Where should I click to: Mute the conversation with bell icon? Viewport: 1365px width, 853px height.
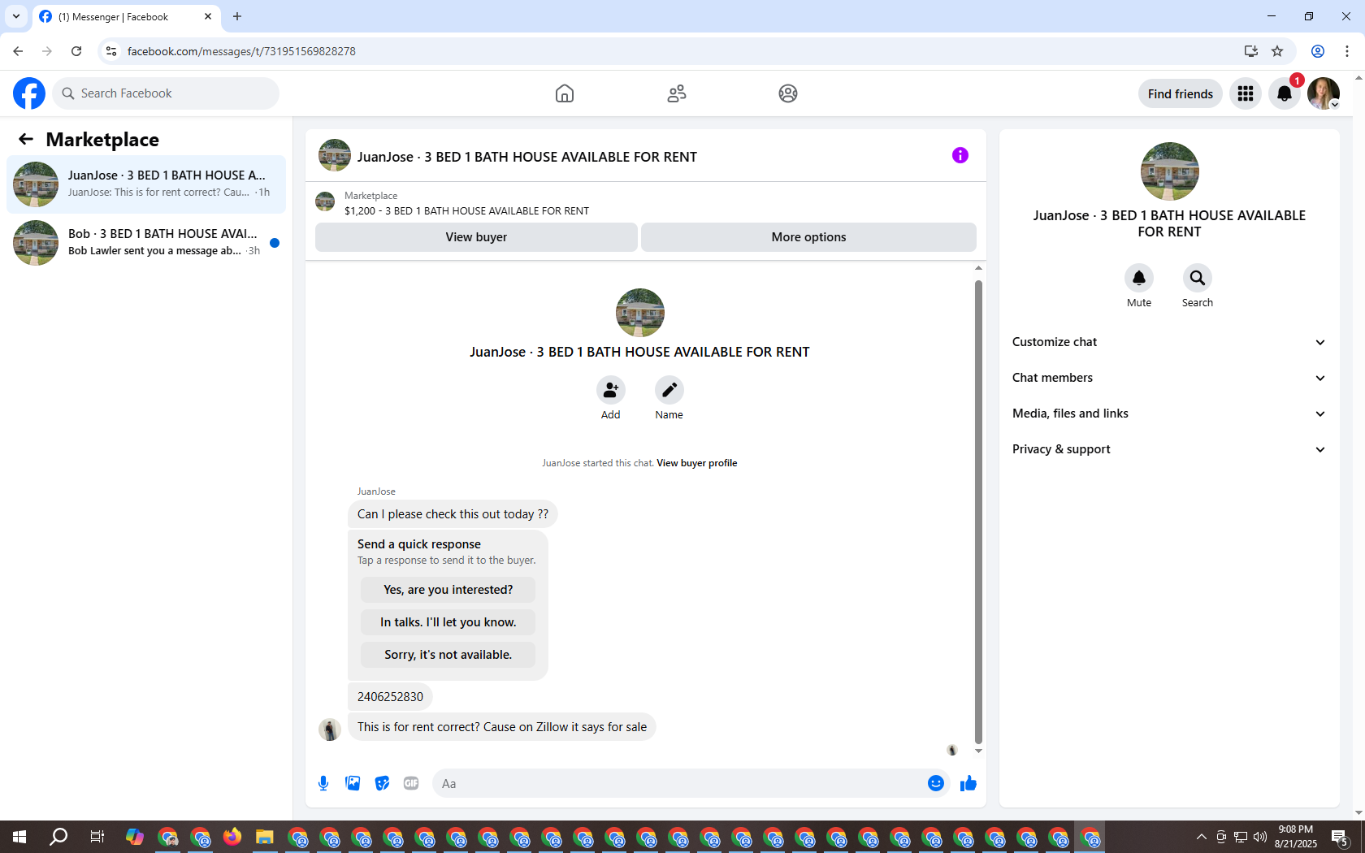pyautogui.click(x=1139, y=278)
